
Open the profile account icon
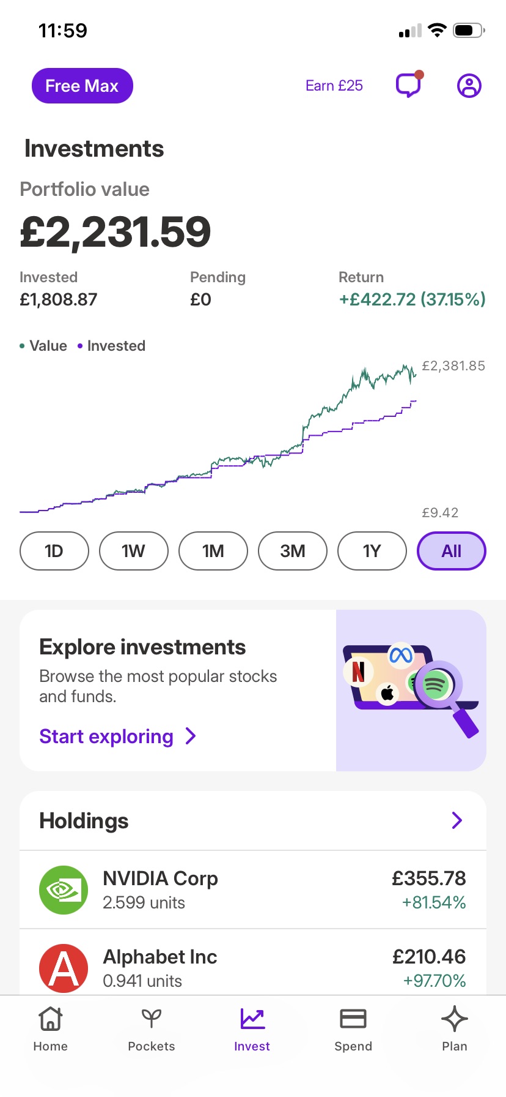(x=469, y=86)
